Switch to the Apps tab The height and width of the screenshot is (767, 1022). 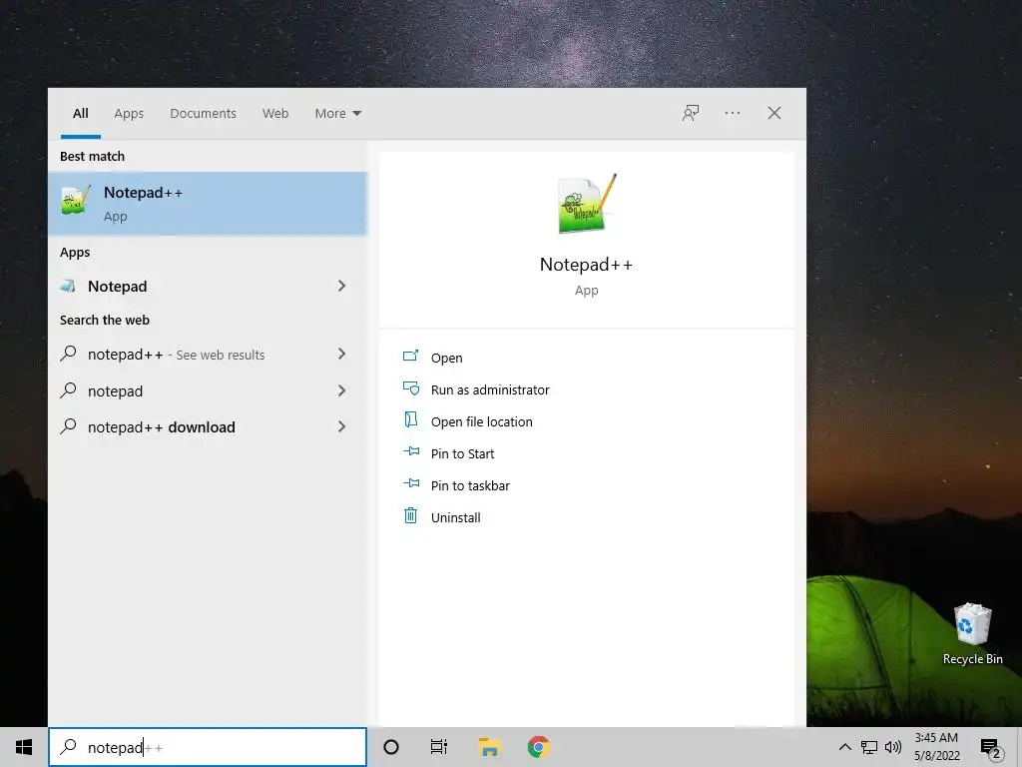point(129,114)
